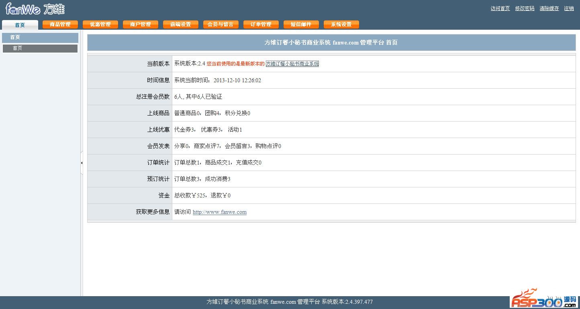The width and height of the screenshot is (580, 309).
Task: Click the 时间信息 row label
Action: point(158,80)
